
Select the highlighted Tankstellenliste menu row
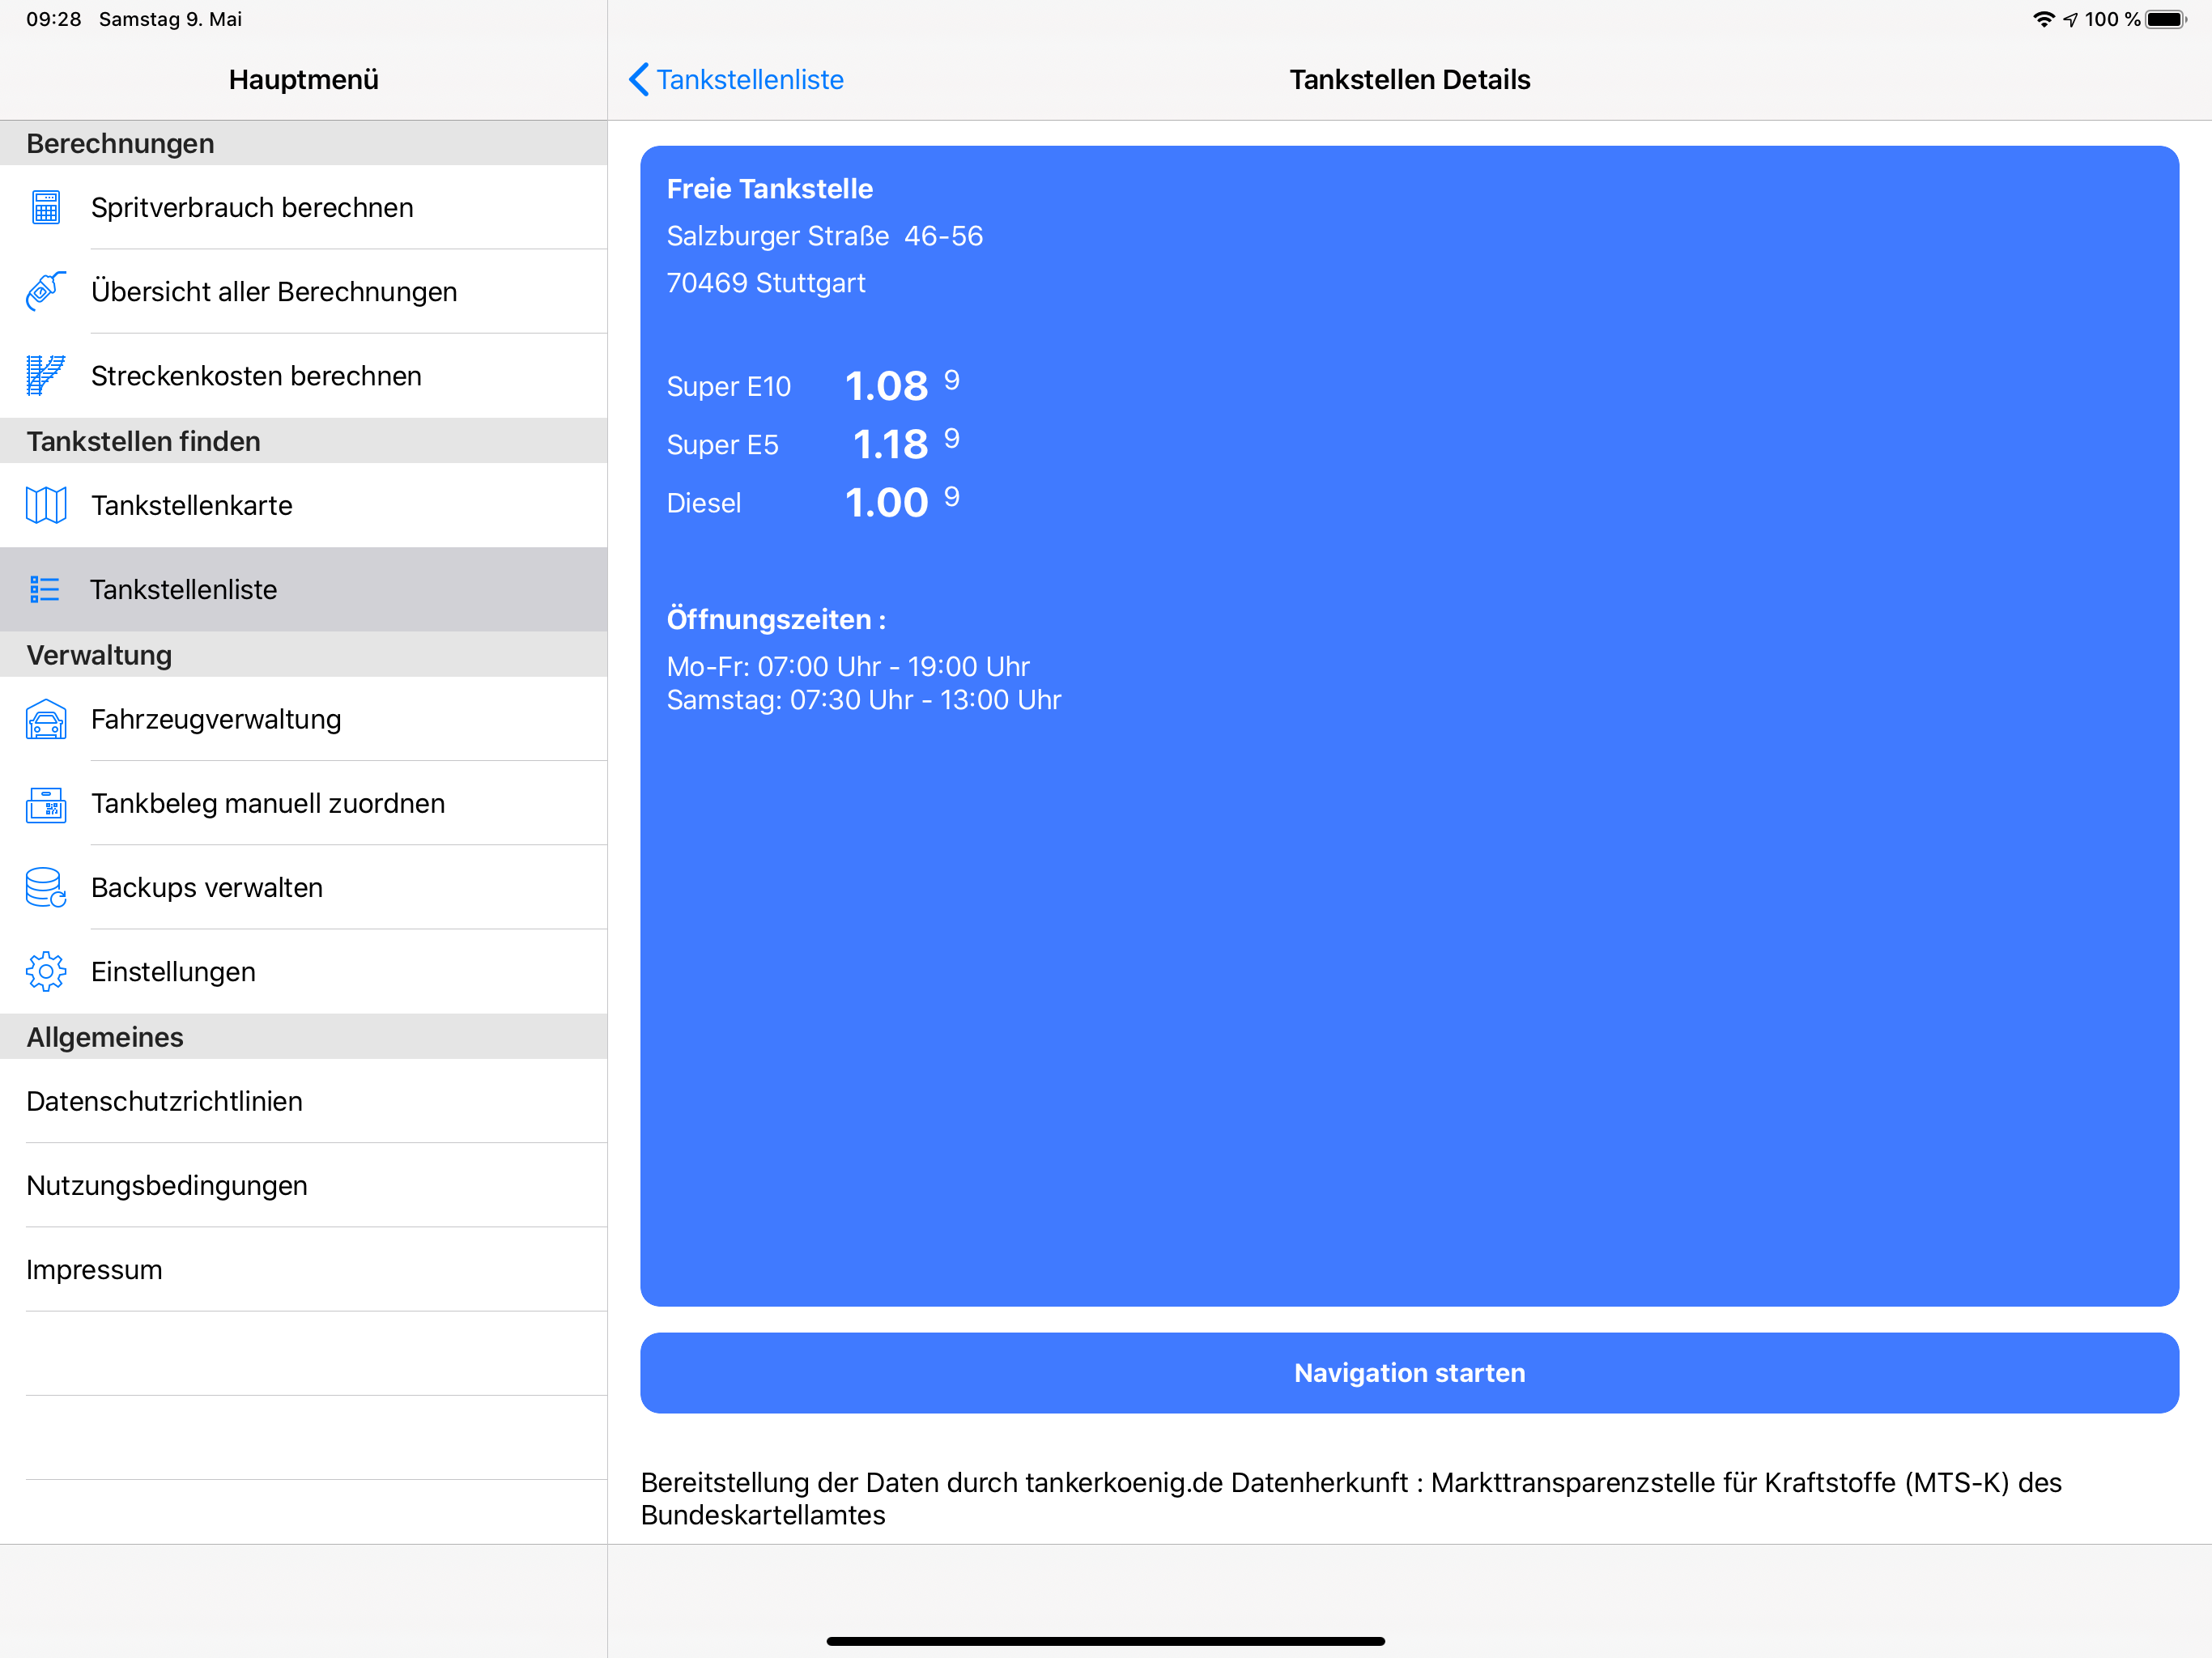coord(303,589)
